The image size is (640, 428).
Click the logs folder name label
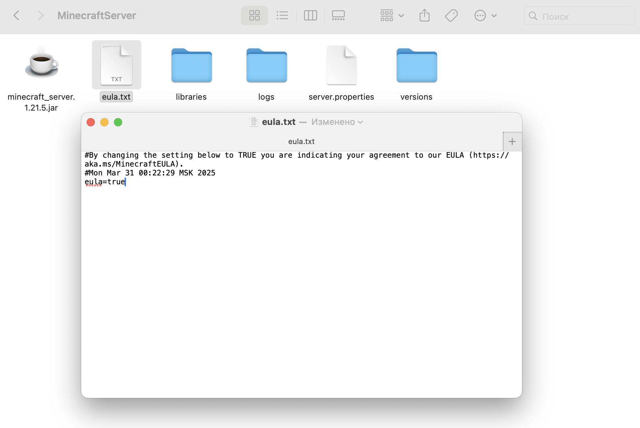click(x=266, y=97)
